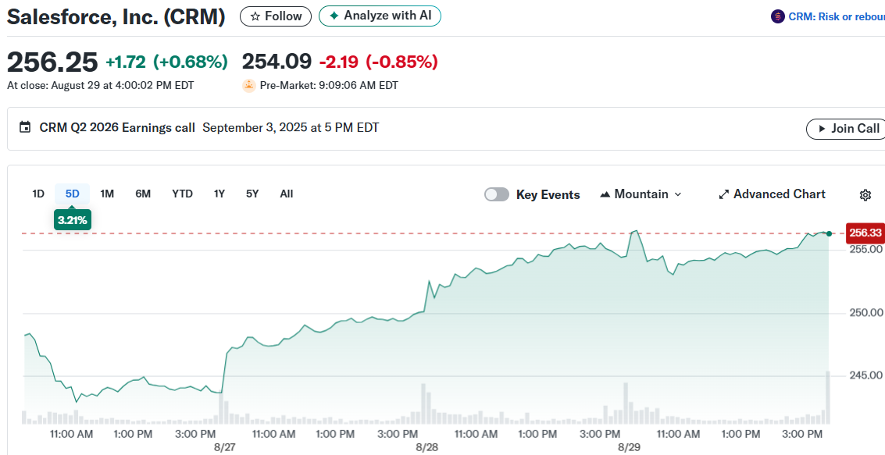Click the 245.00 axis label
This screenshot has height=455, width=885.
[x=865, y=375]
